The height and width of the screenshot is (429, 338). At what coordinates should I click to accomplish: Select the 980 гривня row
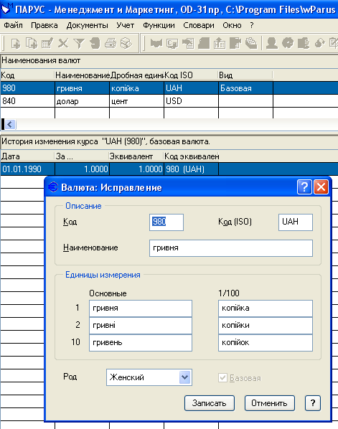point(169,88)
